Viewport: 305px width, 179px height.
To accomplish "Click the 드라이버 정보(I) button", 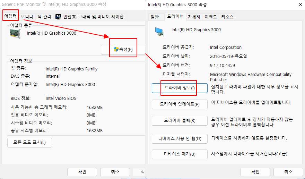I will coord(180,88).
